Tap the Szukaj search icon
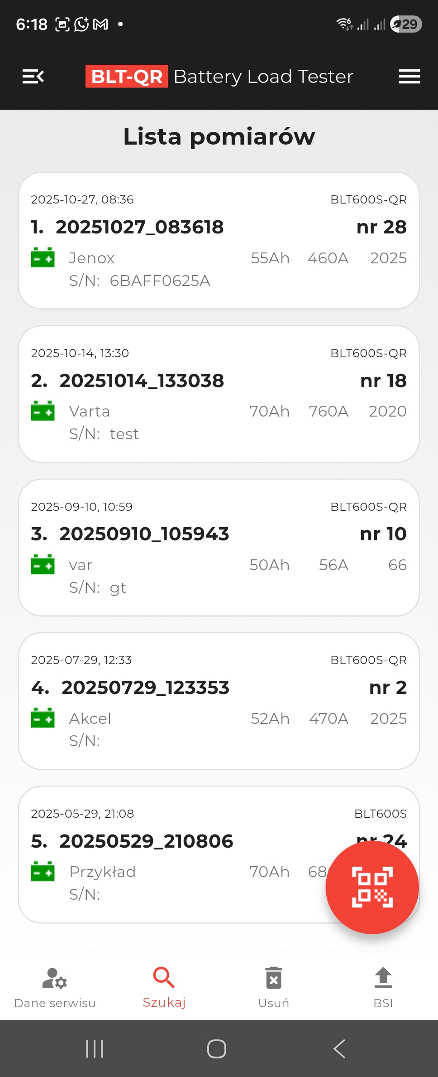 tap(164, 978)
